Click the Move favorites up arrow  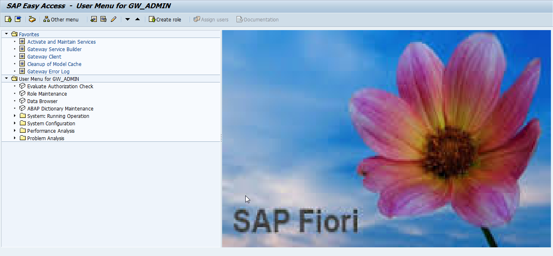(x=138, y=19)
